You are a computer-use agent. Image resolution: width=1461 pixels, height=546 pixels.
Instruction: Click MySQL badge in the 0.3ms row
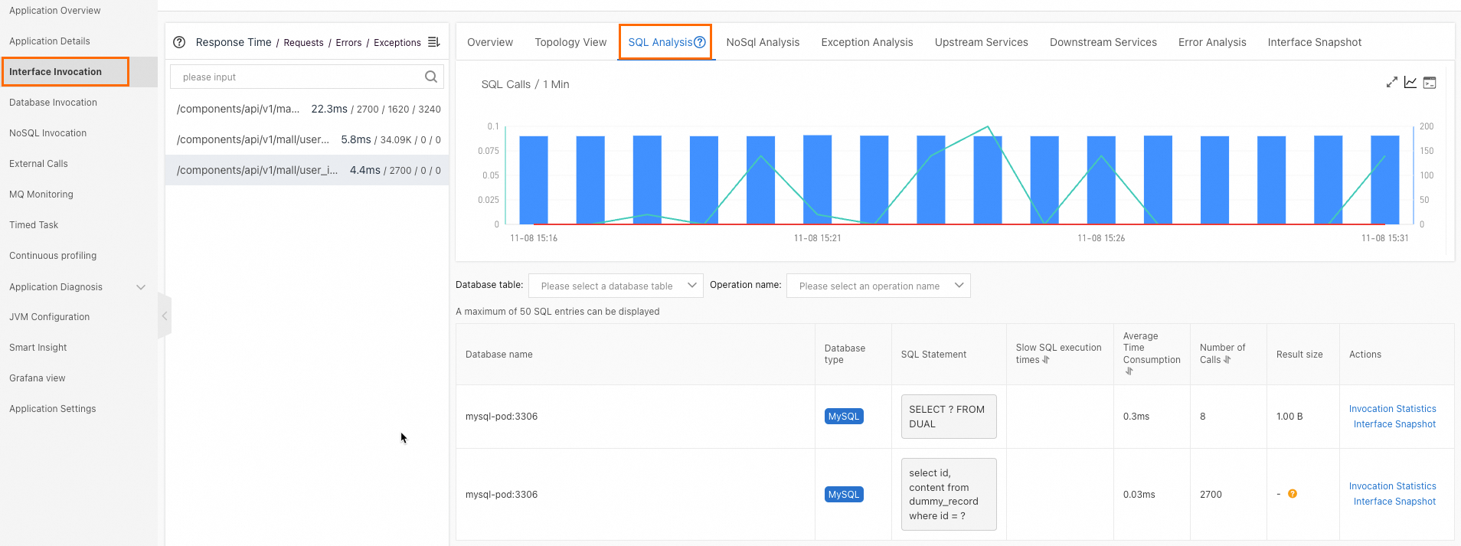pyautogui.click(x=844, y=417)
